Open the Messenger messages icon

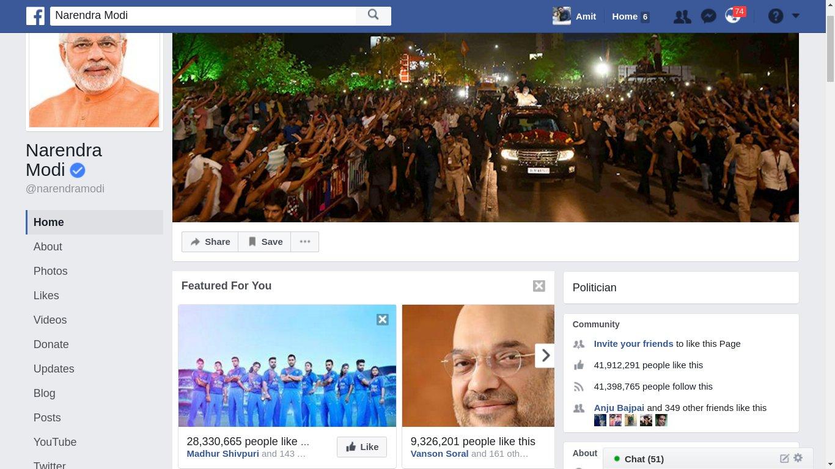[708, 16]
